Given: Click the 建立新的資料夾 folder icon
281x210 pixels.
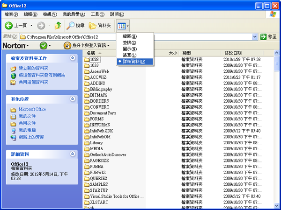Looking at the screenshot, I should click(x=13, y=69).
